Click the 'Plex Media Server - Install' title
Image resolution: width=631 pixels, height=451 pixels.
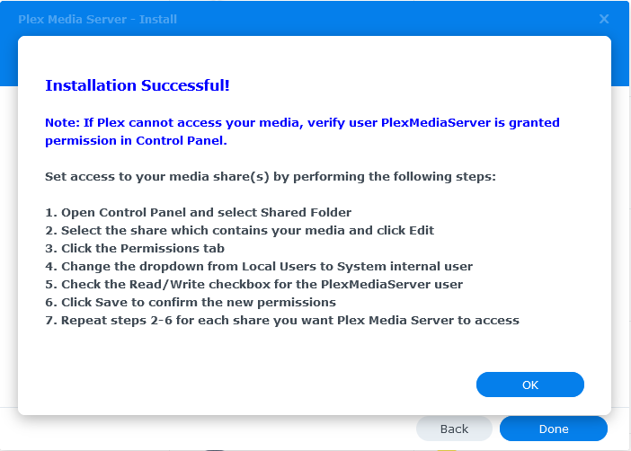coord(97,19)
